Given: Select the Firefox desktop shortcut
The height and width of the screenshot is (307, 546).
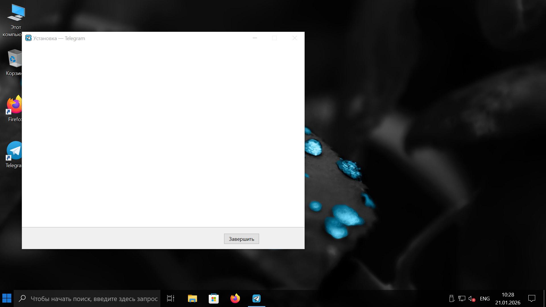Looking at the screenshot, I should point(15,106).
